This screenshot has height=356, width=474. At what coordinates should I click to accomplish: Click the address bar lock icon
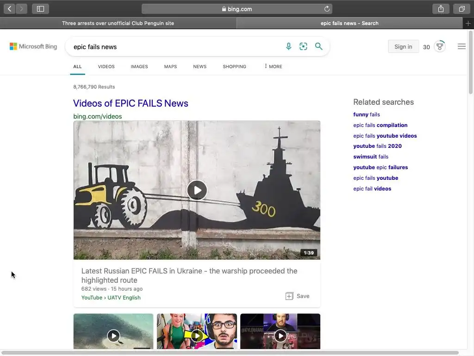click(x=224, y=9)
